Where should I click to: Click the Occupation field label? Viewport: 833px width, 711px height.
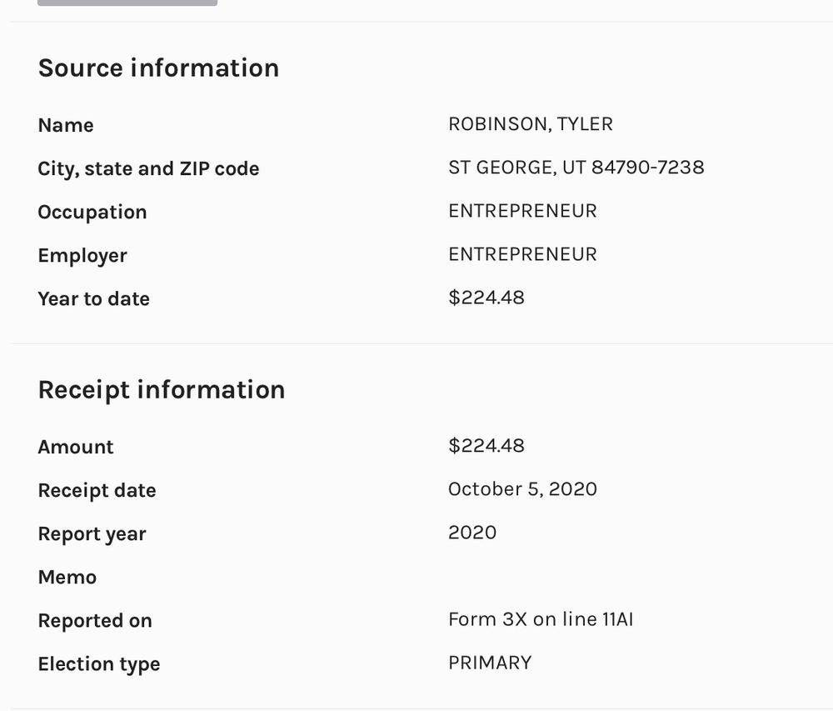92,212
